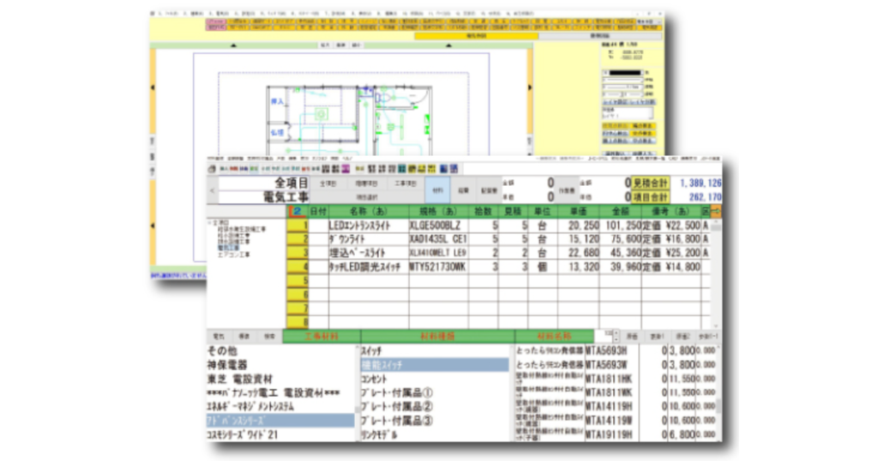The height and width of the screenshot is (461, 878).
Task: Click the 備考(あ) column header
Action: (671, 212)
